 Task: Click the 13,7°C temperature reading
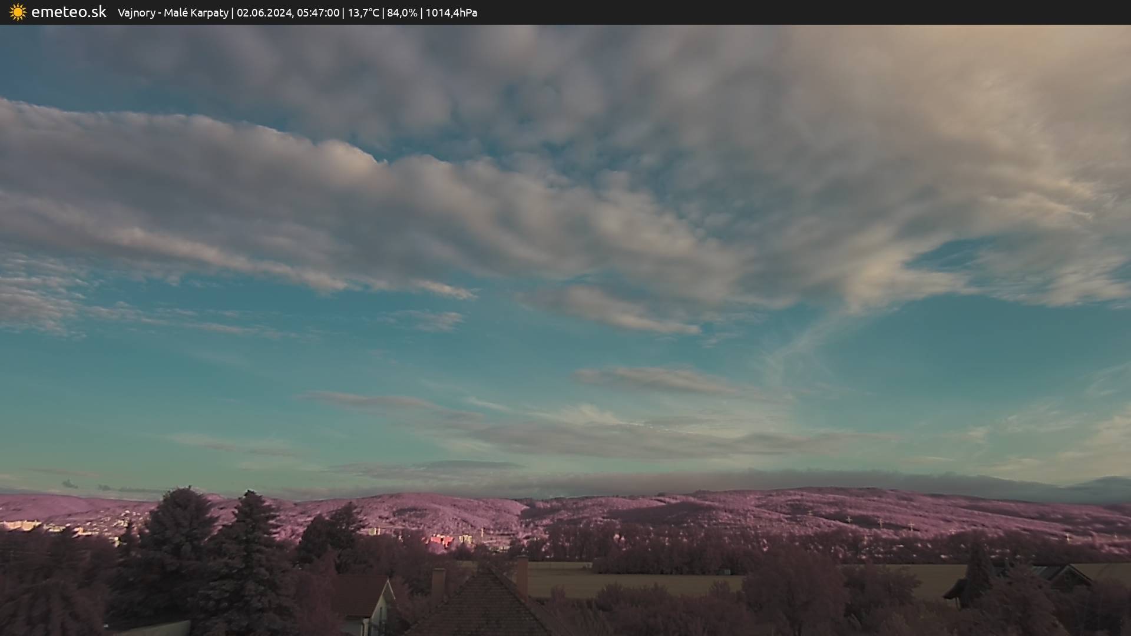click(363, 12)
